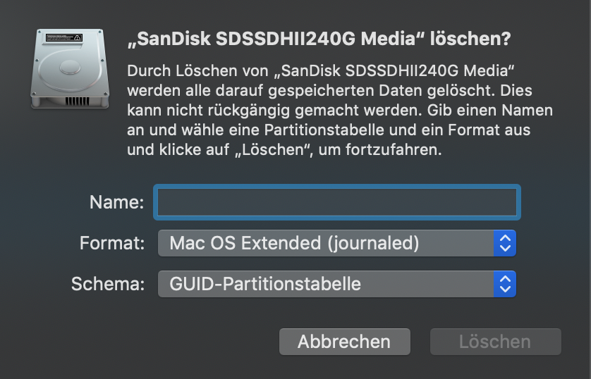Click the silver top edge of the drive icon
This screenshot has width=591, height=379.
tap(69, 30)
